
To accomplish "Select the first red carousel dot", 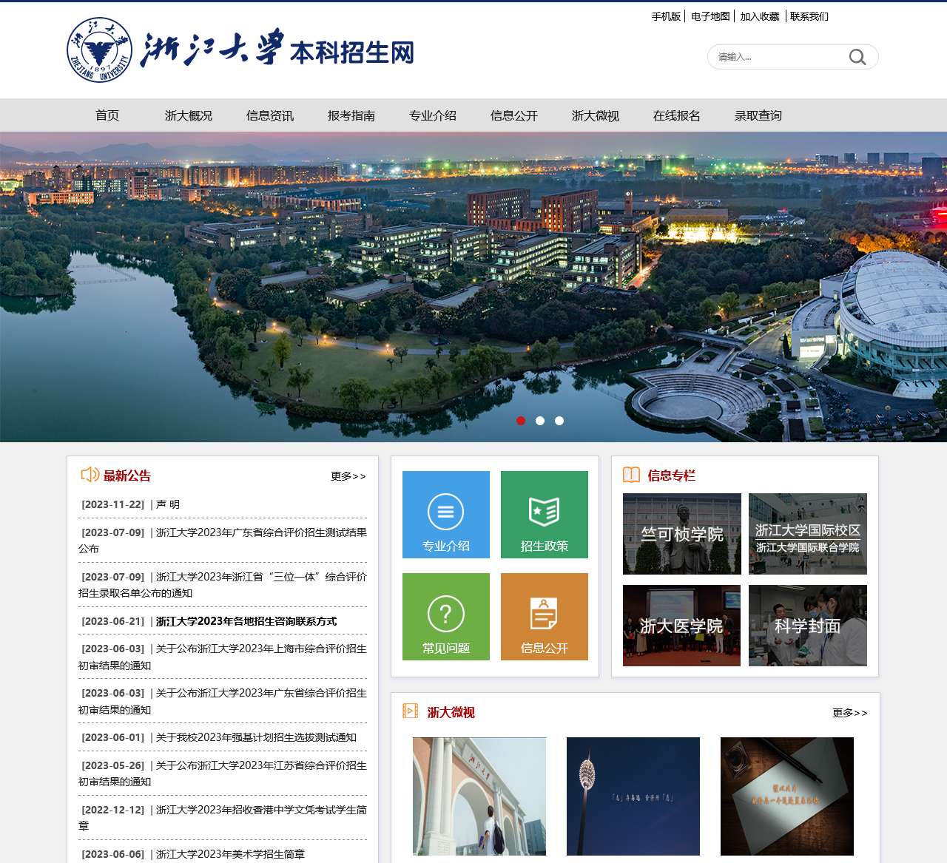I will 521,421.
